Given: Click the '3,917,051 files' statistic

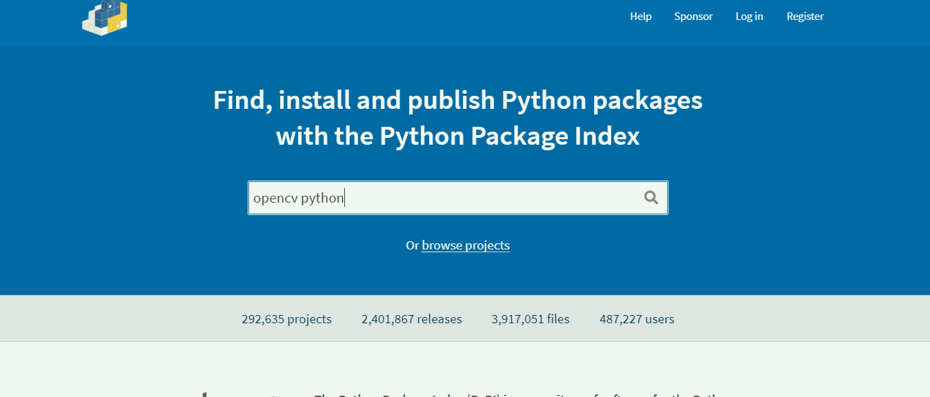Looking at the screenshot, I should (x=530, y=319).
